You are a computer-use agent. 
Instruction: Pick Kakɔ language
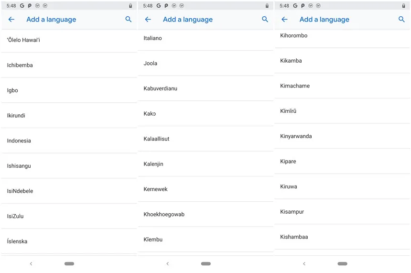coord(206,114)
